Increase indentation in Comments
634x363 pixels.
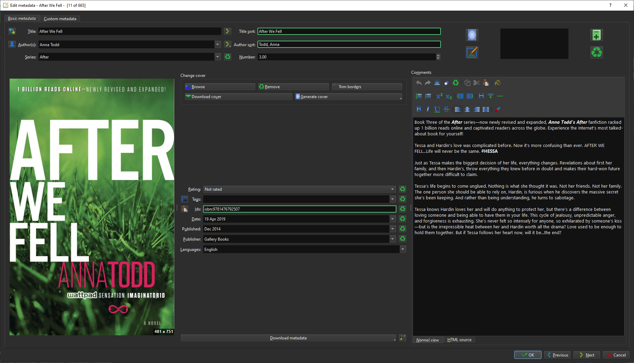[460, 96]
